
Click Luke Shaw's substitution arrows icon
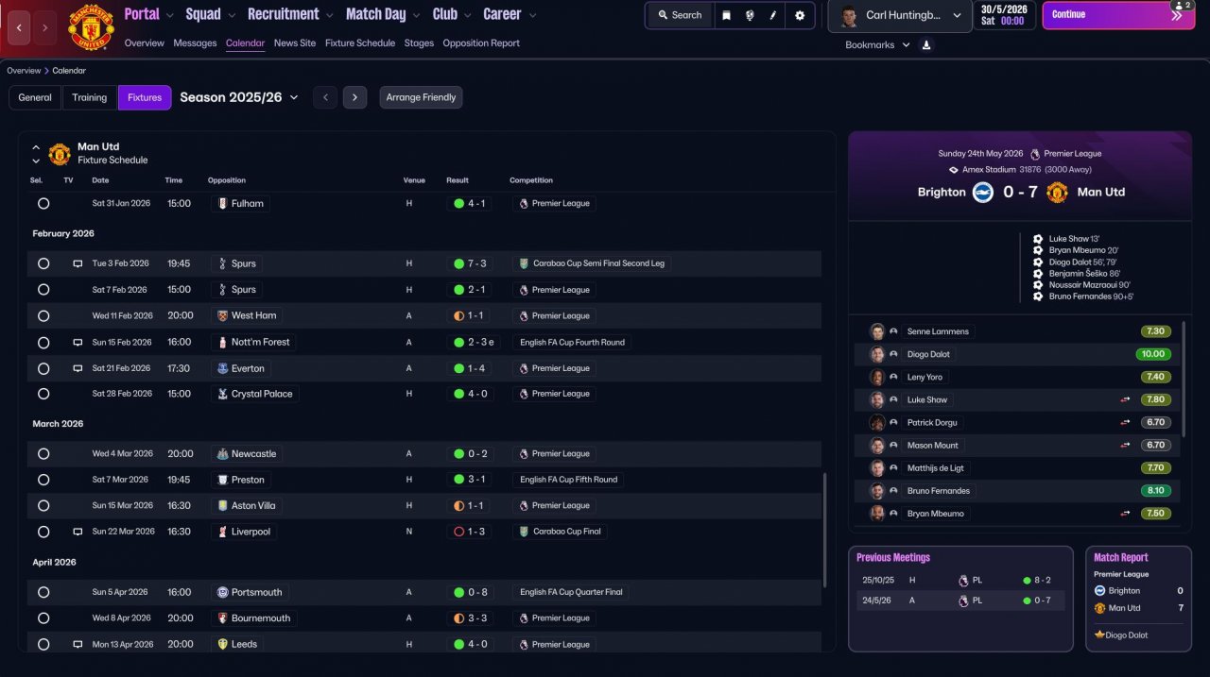[1126, 399]
